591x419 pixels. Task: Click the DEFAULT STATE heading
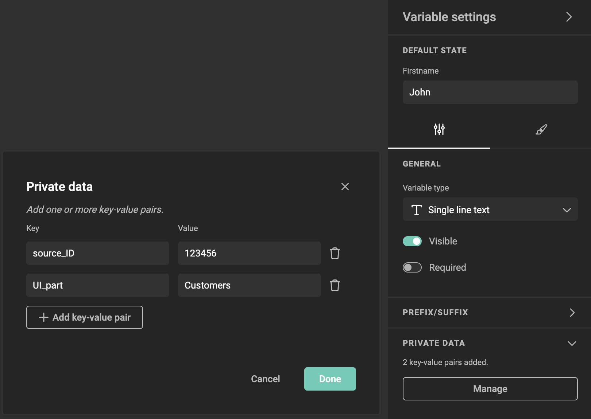435,50
